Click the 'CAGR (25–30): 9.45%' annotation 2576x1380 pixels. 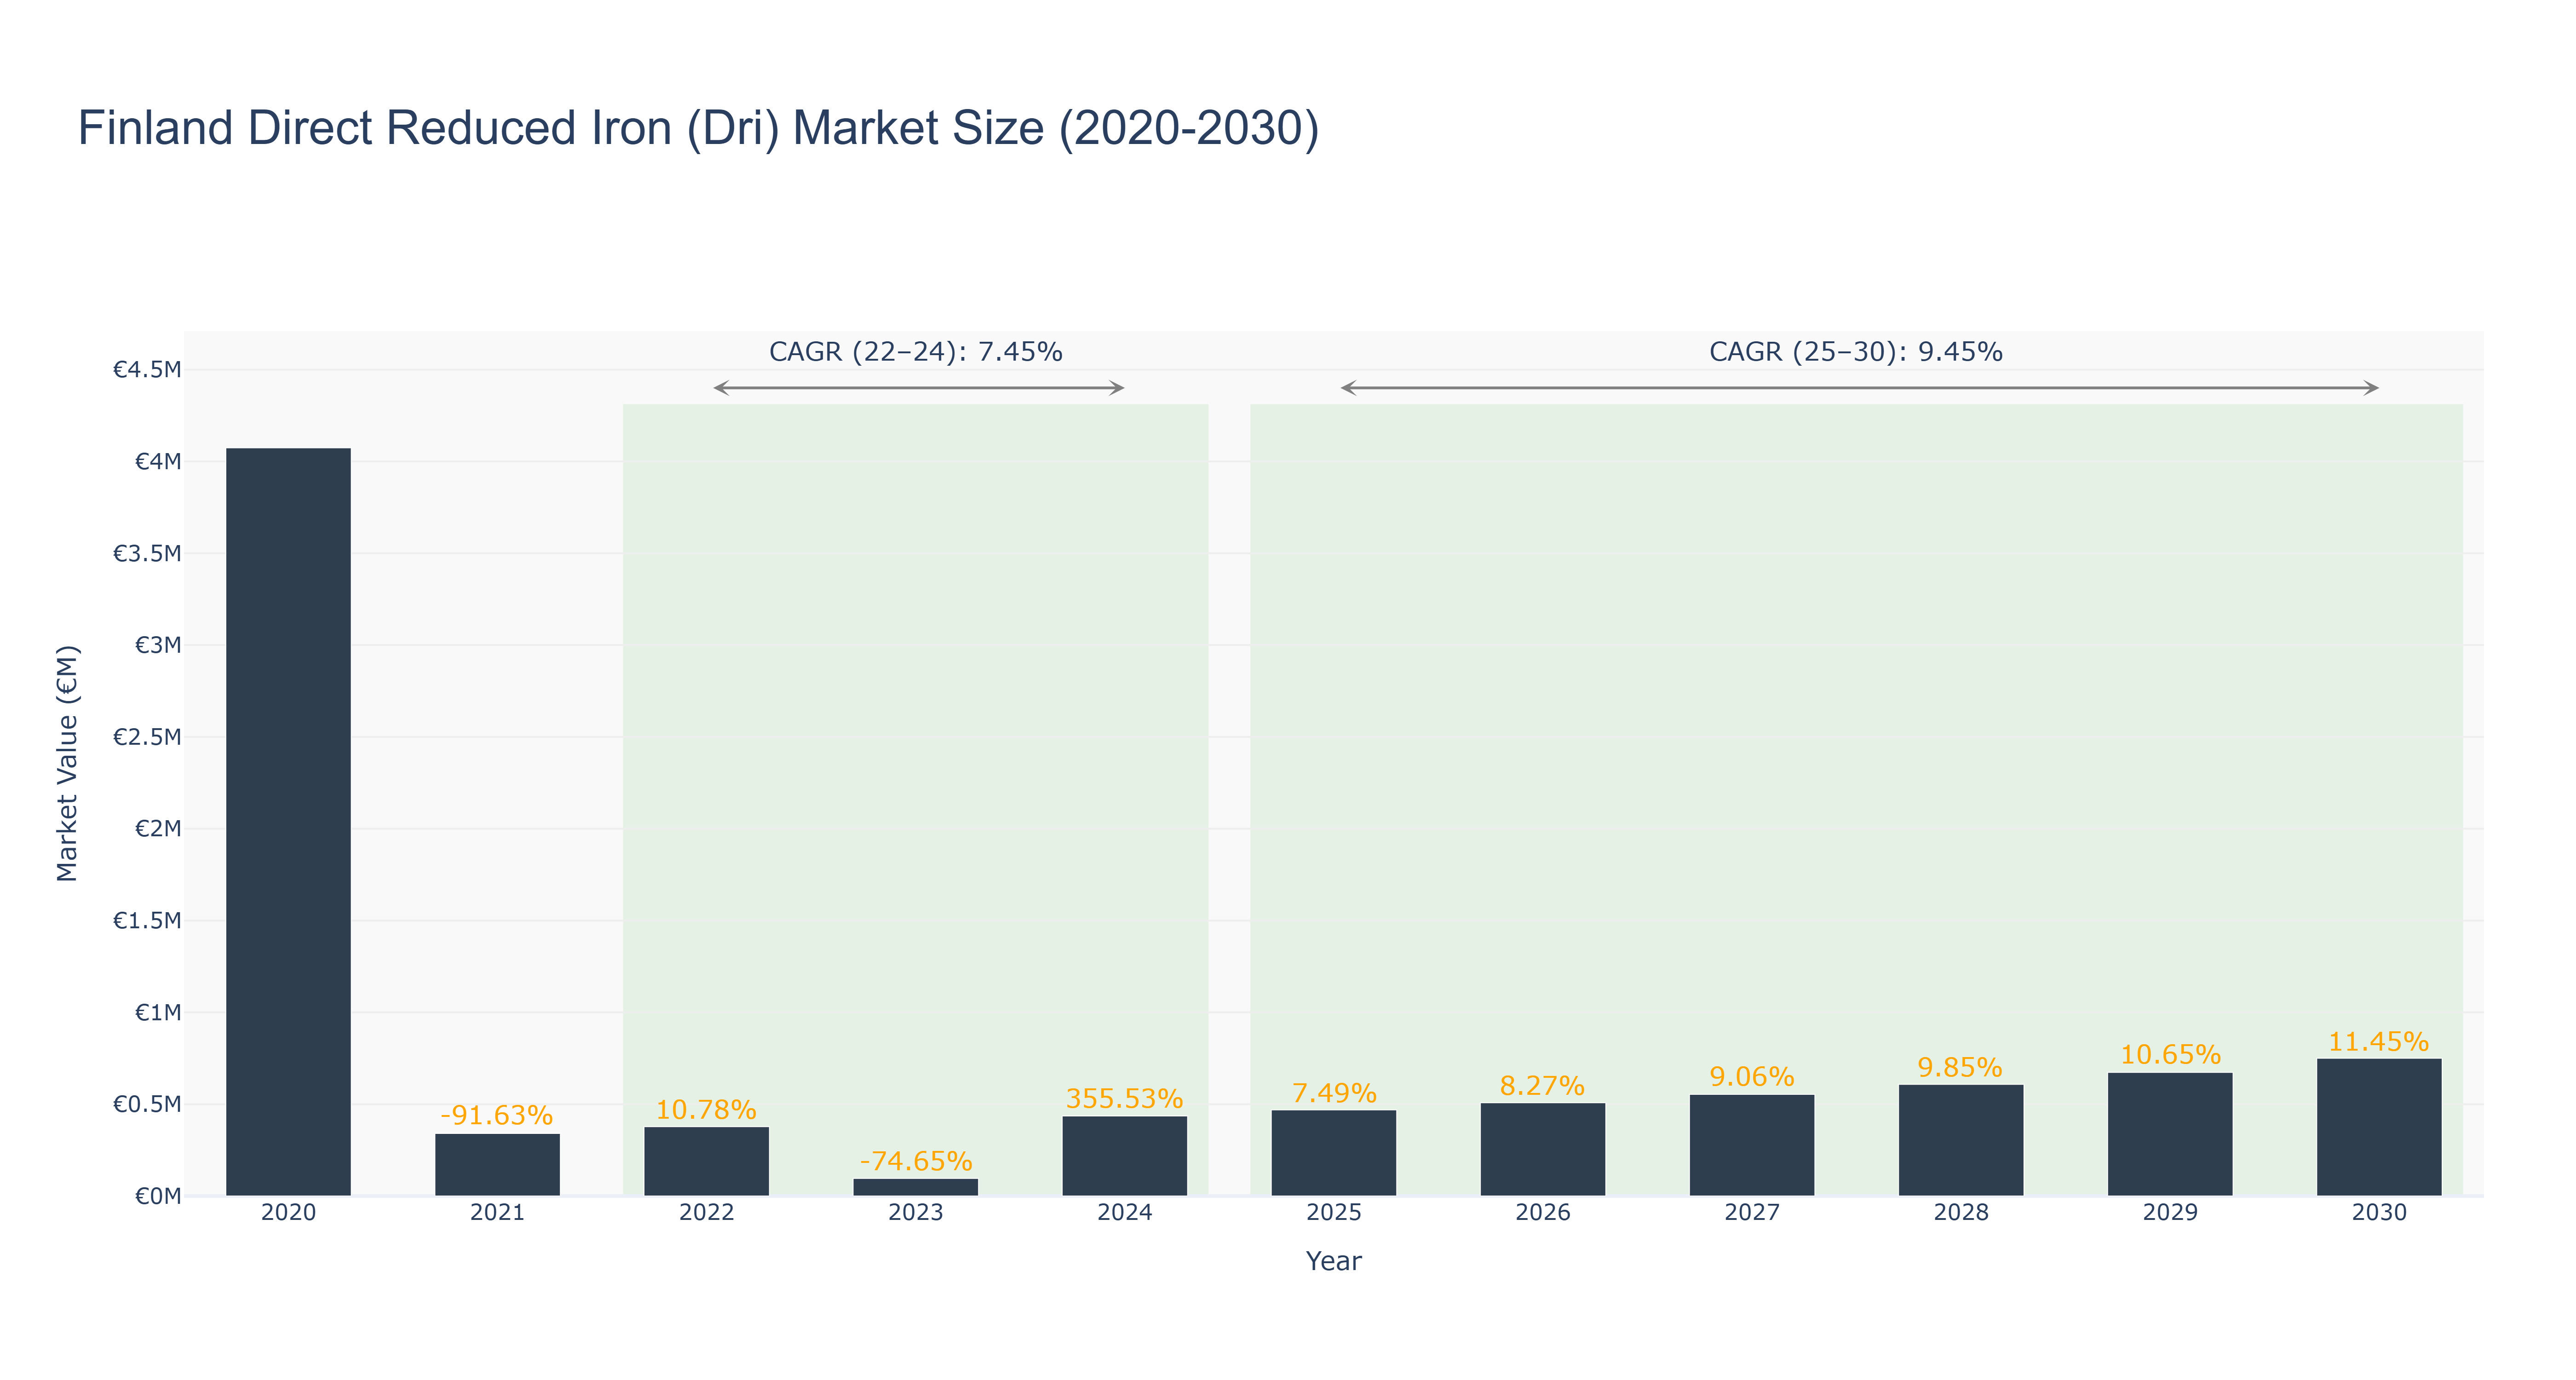tap(1855, 352)
